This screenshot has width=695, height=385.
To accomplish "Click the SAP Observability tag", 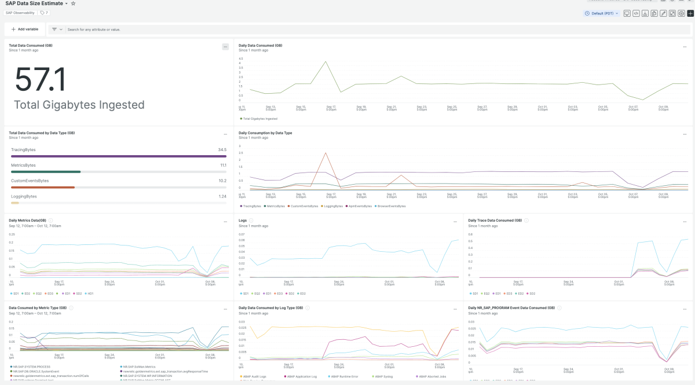I will coord(20,12).
